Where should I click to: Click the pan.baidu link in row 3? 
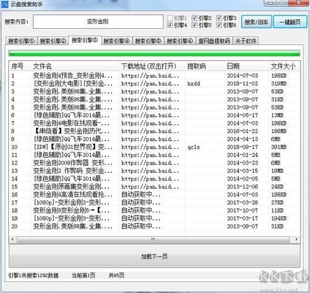[x=150, y=91]
